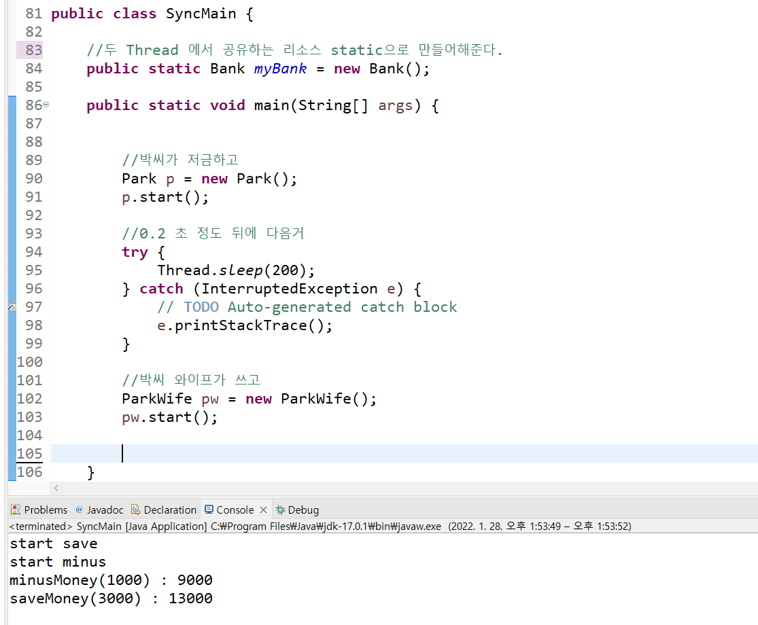Open the Declaration tab
Image resolution: width=758 pixels, height=625 pixels.
click(x=164, y=510)
